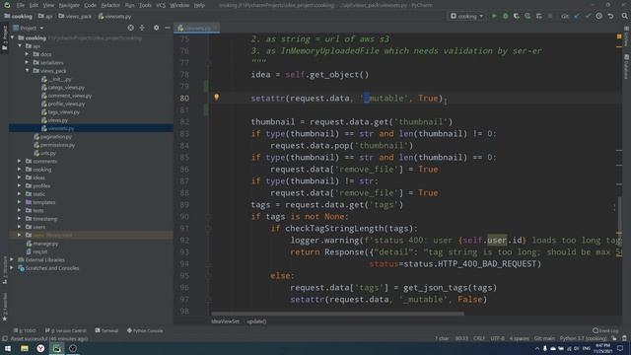Click the yellow intention lightbulb on line 80
631x355 pixels.
coord(217,97)
